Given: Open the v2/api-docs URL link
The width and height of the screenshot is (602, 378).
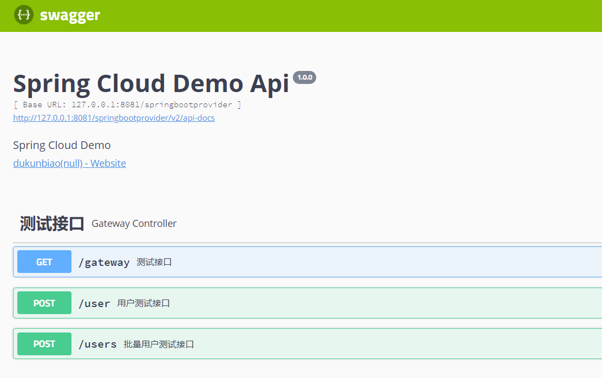Looking at the screenshot, I should [114, 118].
